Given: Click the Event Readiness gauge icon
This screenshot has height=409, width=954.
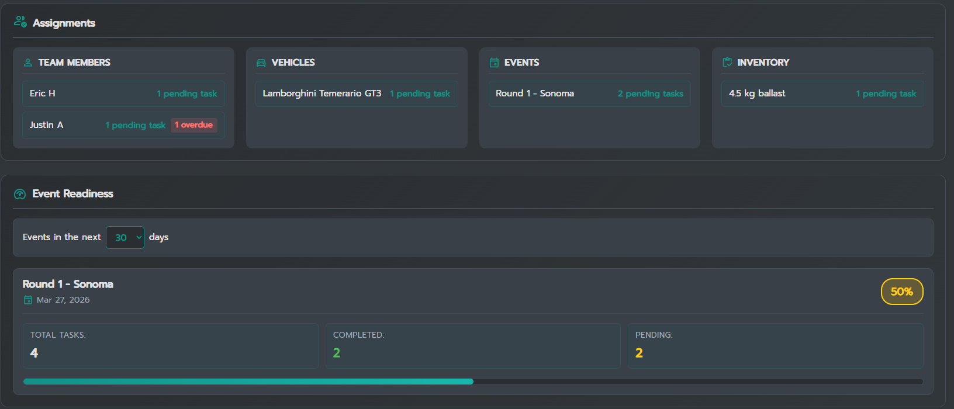Looking at the screenshot, I should (x=20, y=194).
